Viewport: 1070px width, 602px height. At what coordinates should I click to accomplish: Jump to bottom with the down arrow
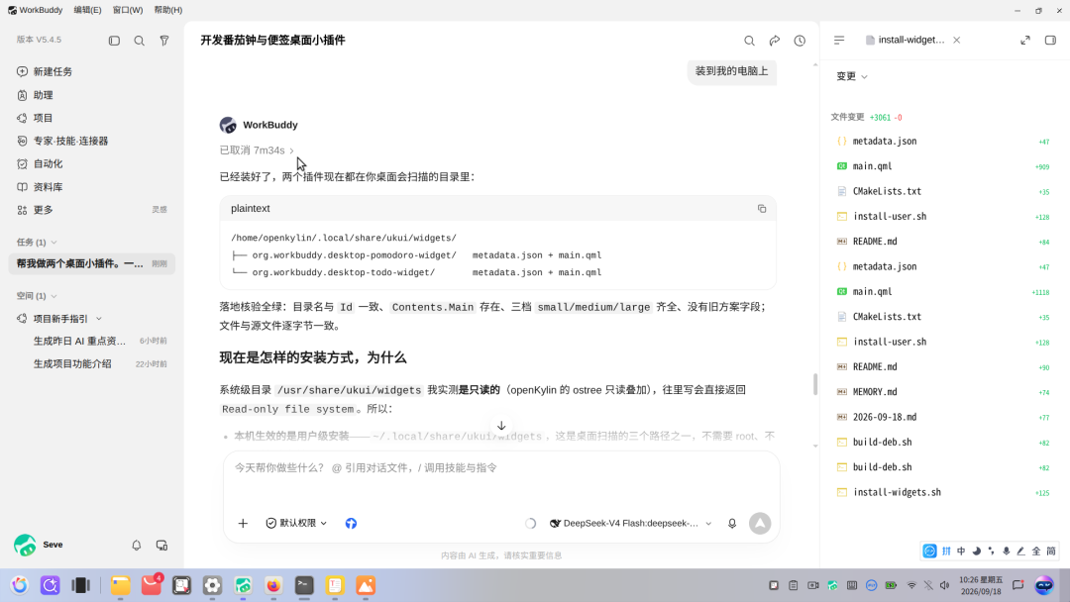coord(501,426)
